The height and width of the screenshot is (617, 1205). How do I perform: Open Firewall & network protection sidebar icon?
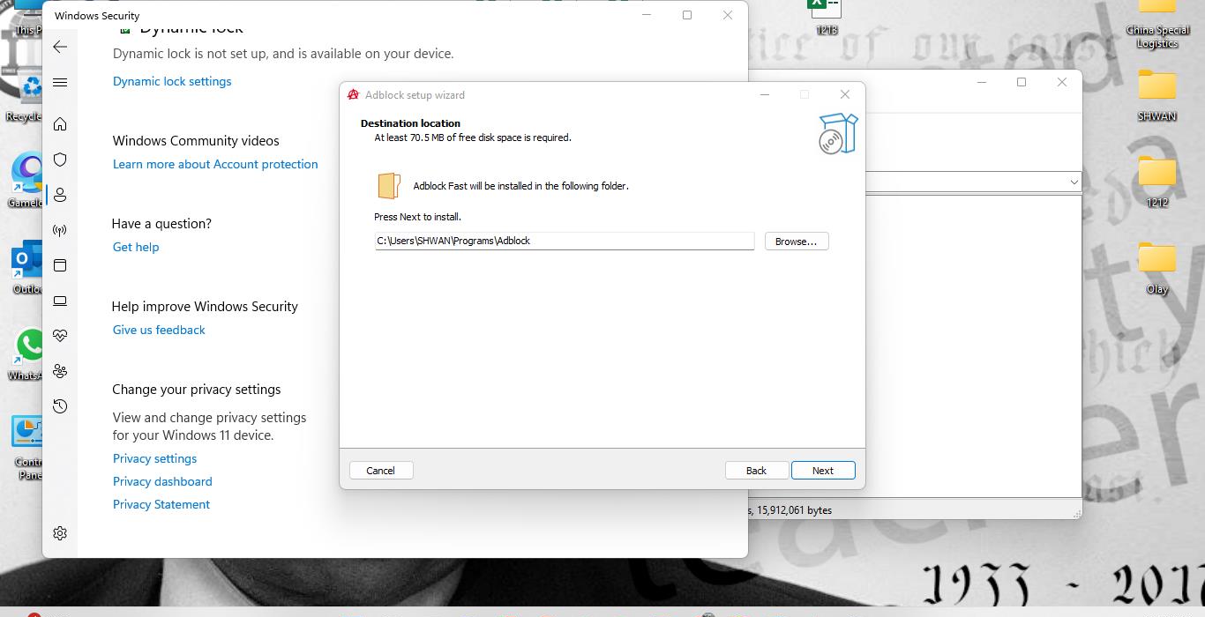point(60,230)
